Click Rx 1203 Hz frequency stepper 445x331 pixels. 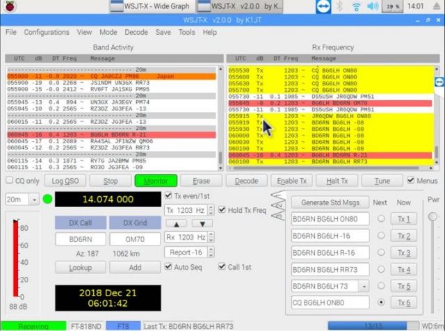[x=211, y=237]
